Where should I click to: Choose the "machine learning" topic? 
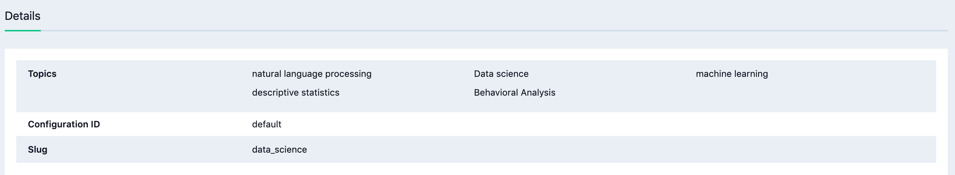pos(732,74)
